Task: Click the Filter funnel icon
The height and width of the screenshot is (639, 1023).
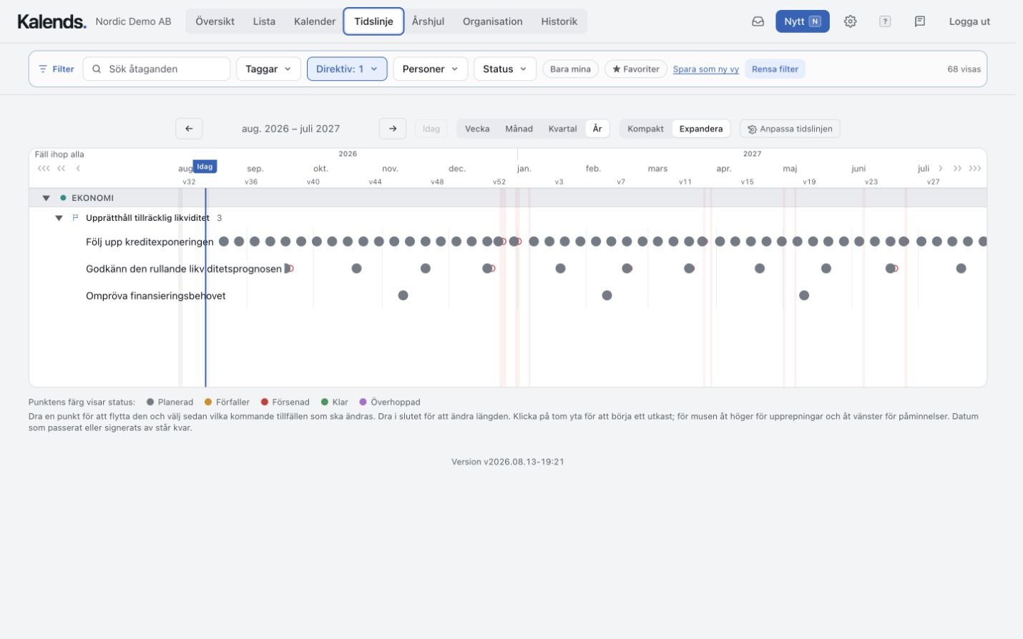Action: coord(43,69)
